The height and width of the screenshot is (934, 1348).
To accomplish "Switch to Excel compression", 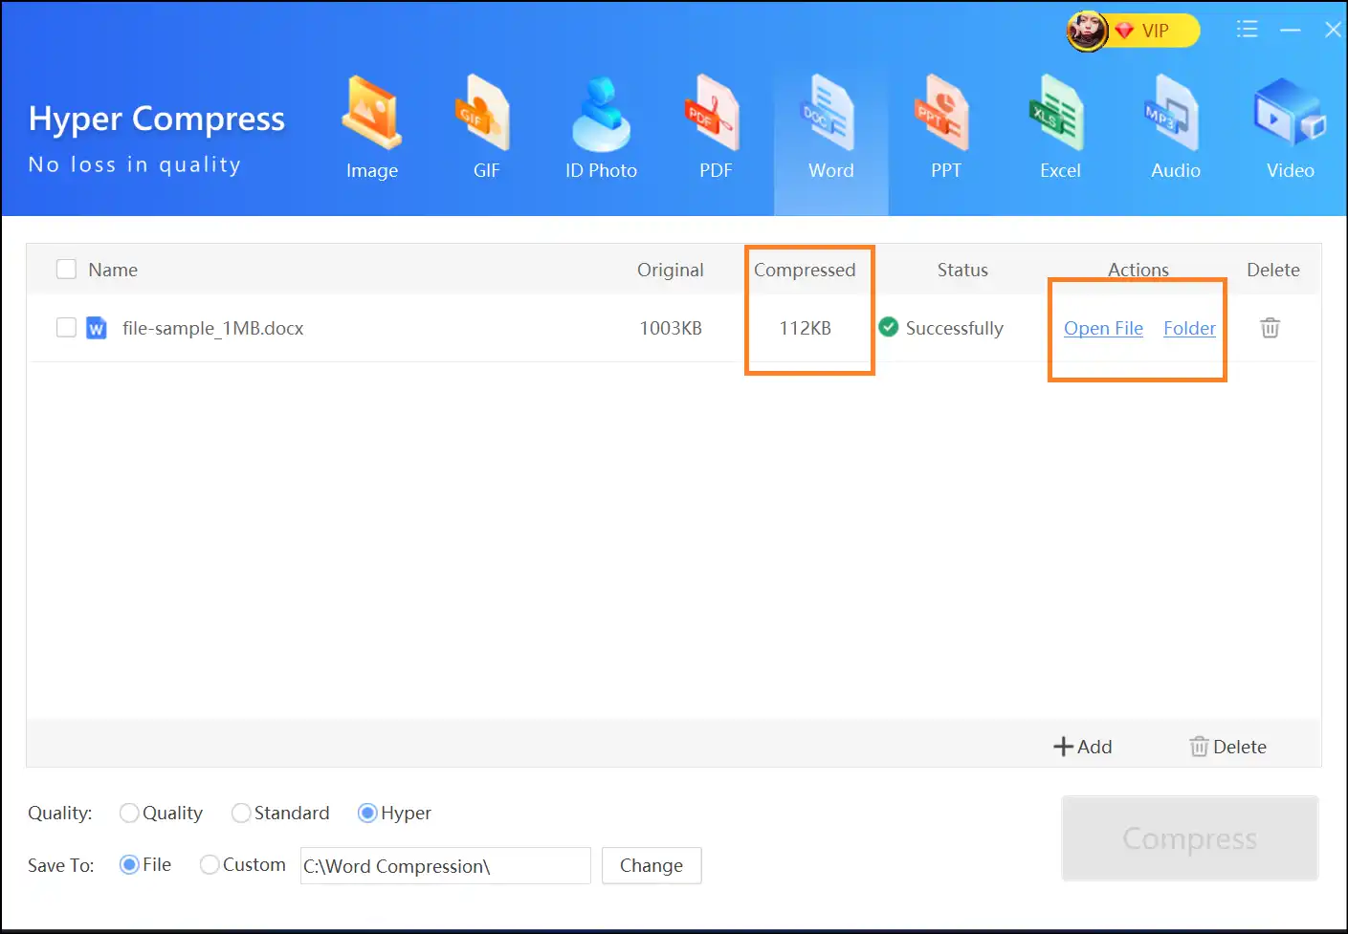I will [x=1060, y=128].
